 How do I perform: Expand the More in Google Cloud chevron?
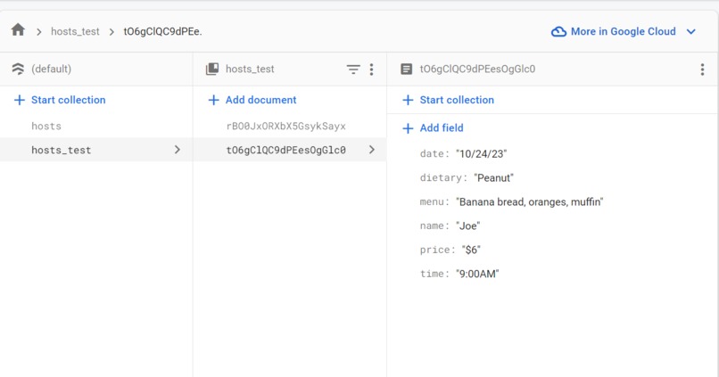pyautogui.click(x=691, y=31)
